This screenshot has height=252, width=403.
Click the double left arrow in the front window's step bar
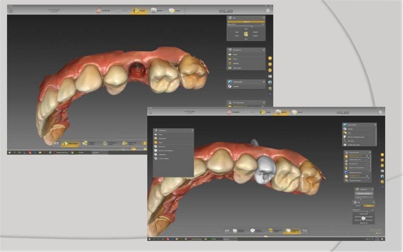click(227, 231)
